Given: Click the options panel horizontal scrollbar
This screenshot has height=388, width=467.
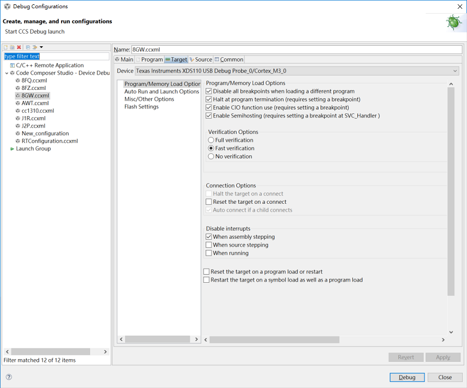Looking at the screenshot, I should (274, 339).
